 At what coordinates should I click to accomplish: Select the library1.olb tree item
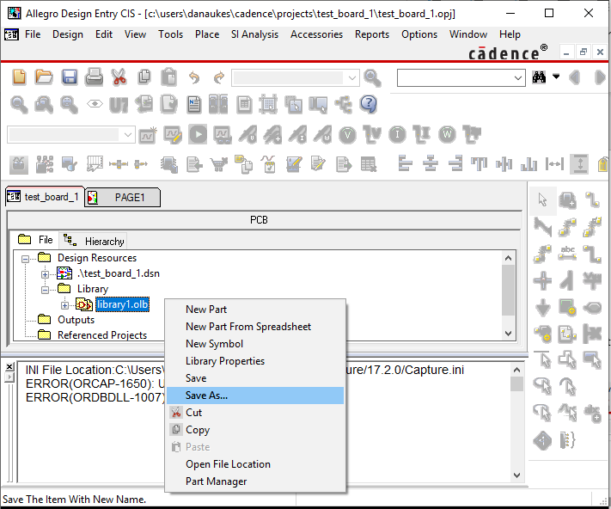click(122, 304)
